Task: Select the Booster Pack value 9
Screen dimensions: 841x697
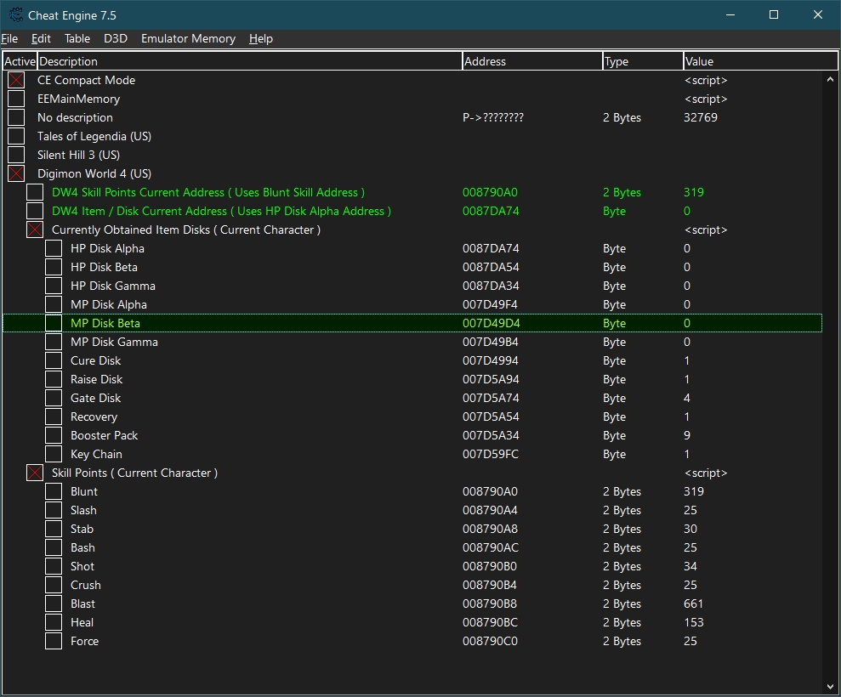Action: (687, 435)
